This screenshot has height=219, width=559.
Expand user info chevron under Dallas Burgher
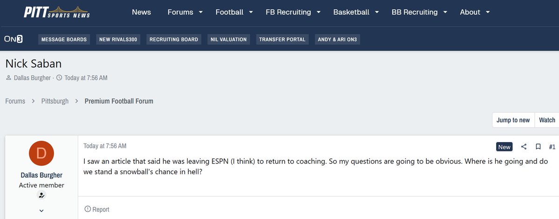pos(41,211)
